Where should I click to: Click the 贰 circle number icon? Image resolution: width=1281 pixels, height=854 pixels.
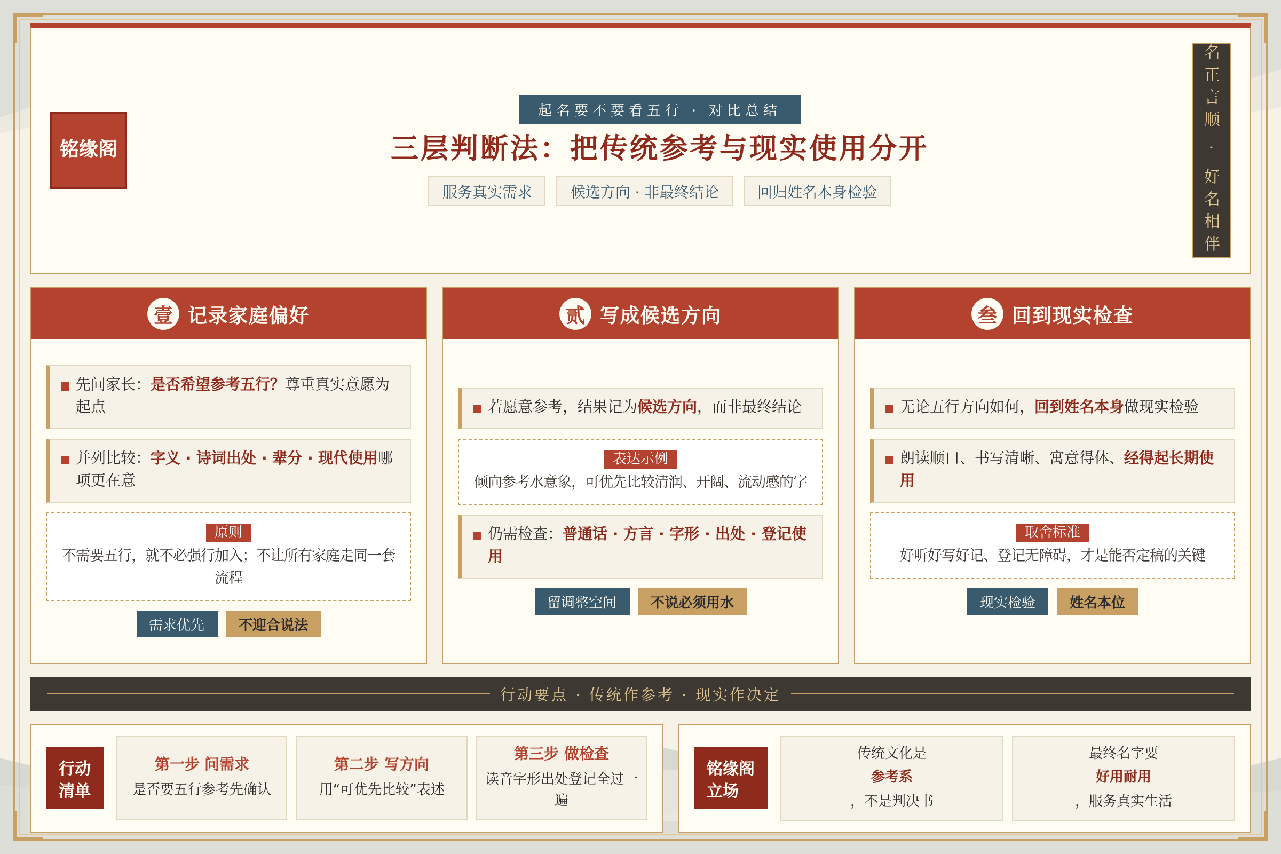point(575,314)
